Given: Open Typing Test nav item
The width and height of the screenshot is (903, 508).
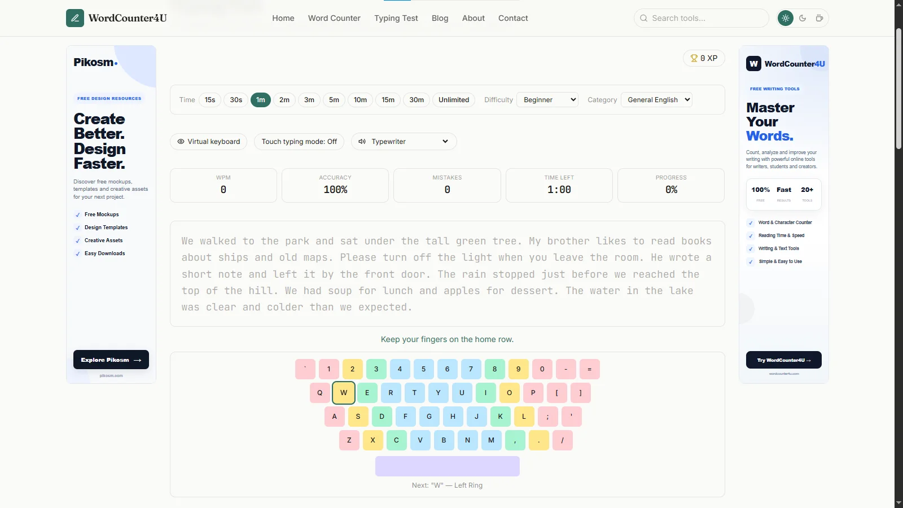Looking at the screenshot, I should 396,18.
